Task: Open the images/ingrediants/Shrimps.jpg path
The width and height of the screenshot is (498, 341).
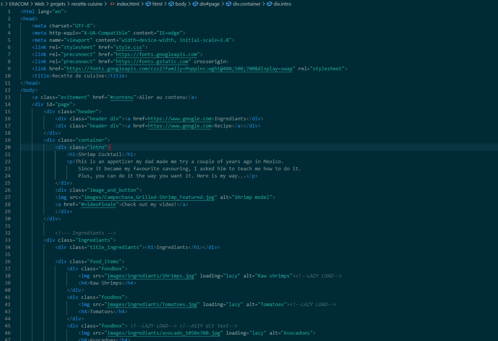Action: coord(151,276)
